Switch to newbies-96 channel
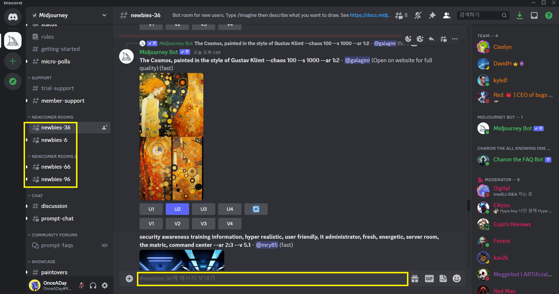The image size is (559, 294). 69,179
